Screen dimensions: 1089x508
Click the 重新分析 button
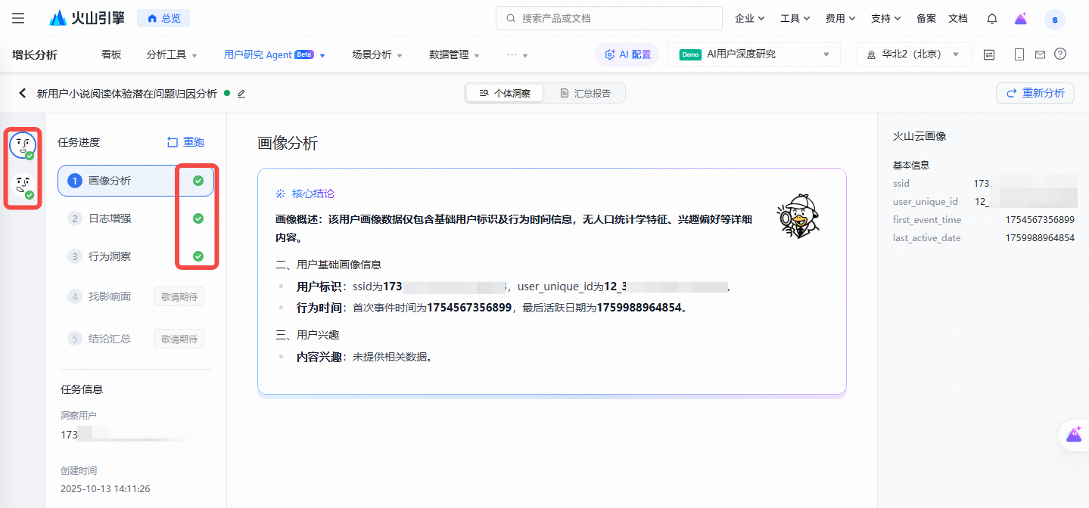1035,93
